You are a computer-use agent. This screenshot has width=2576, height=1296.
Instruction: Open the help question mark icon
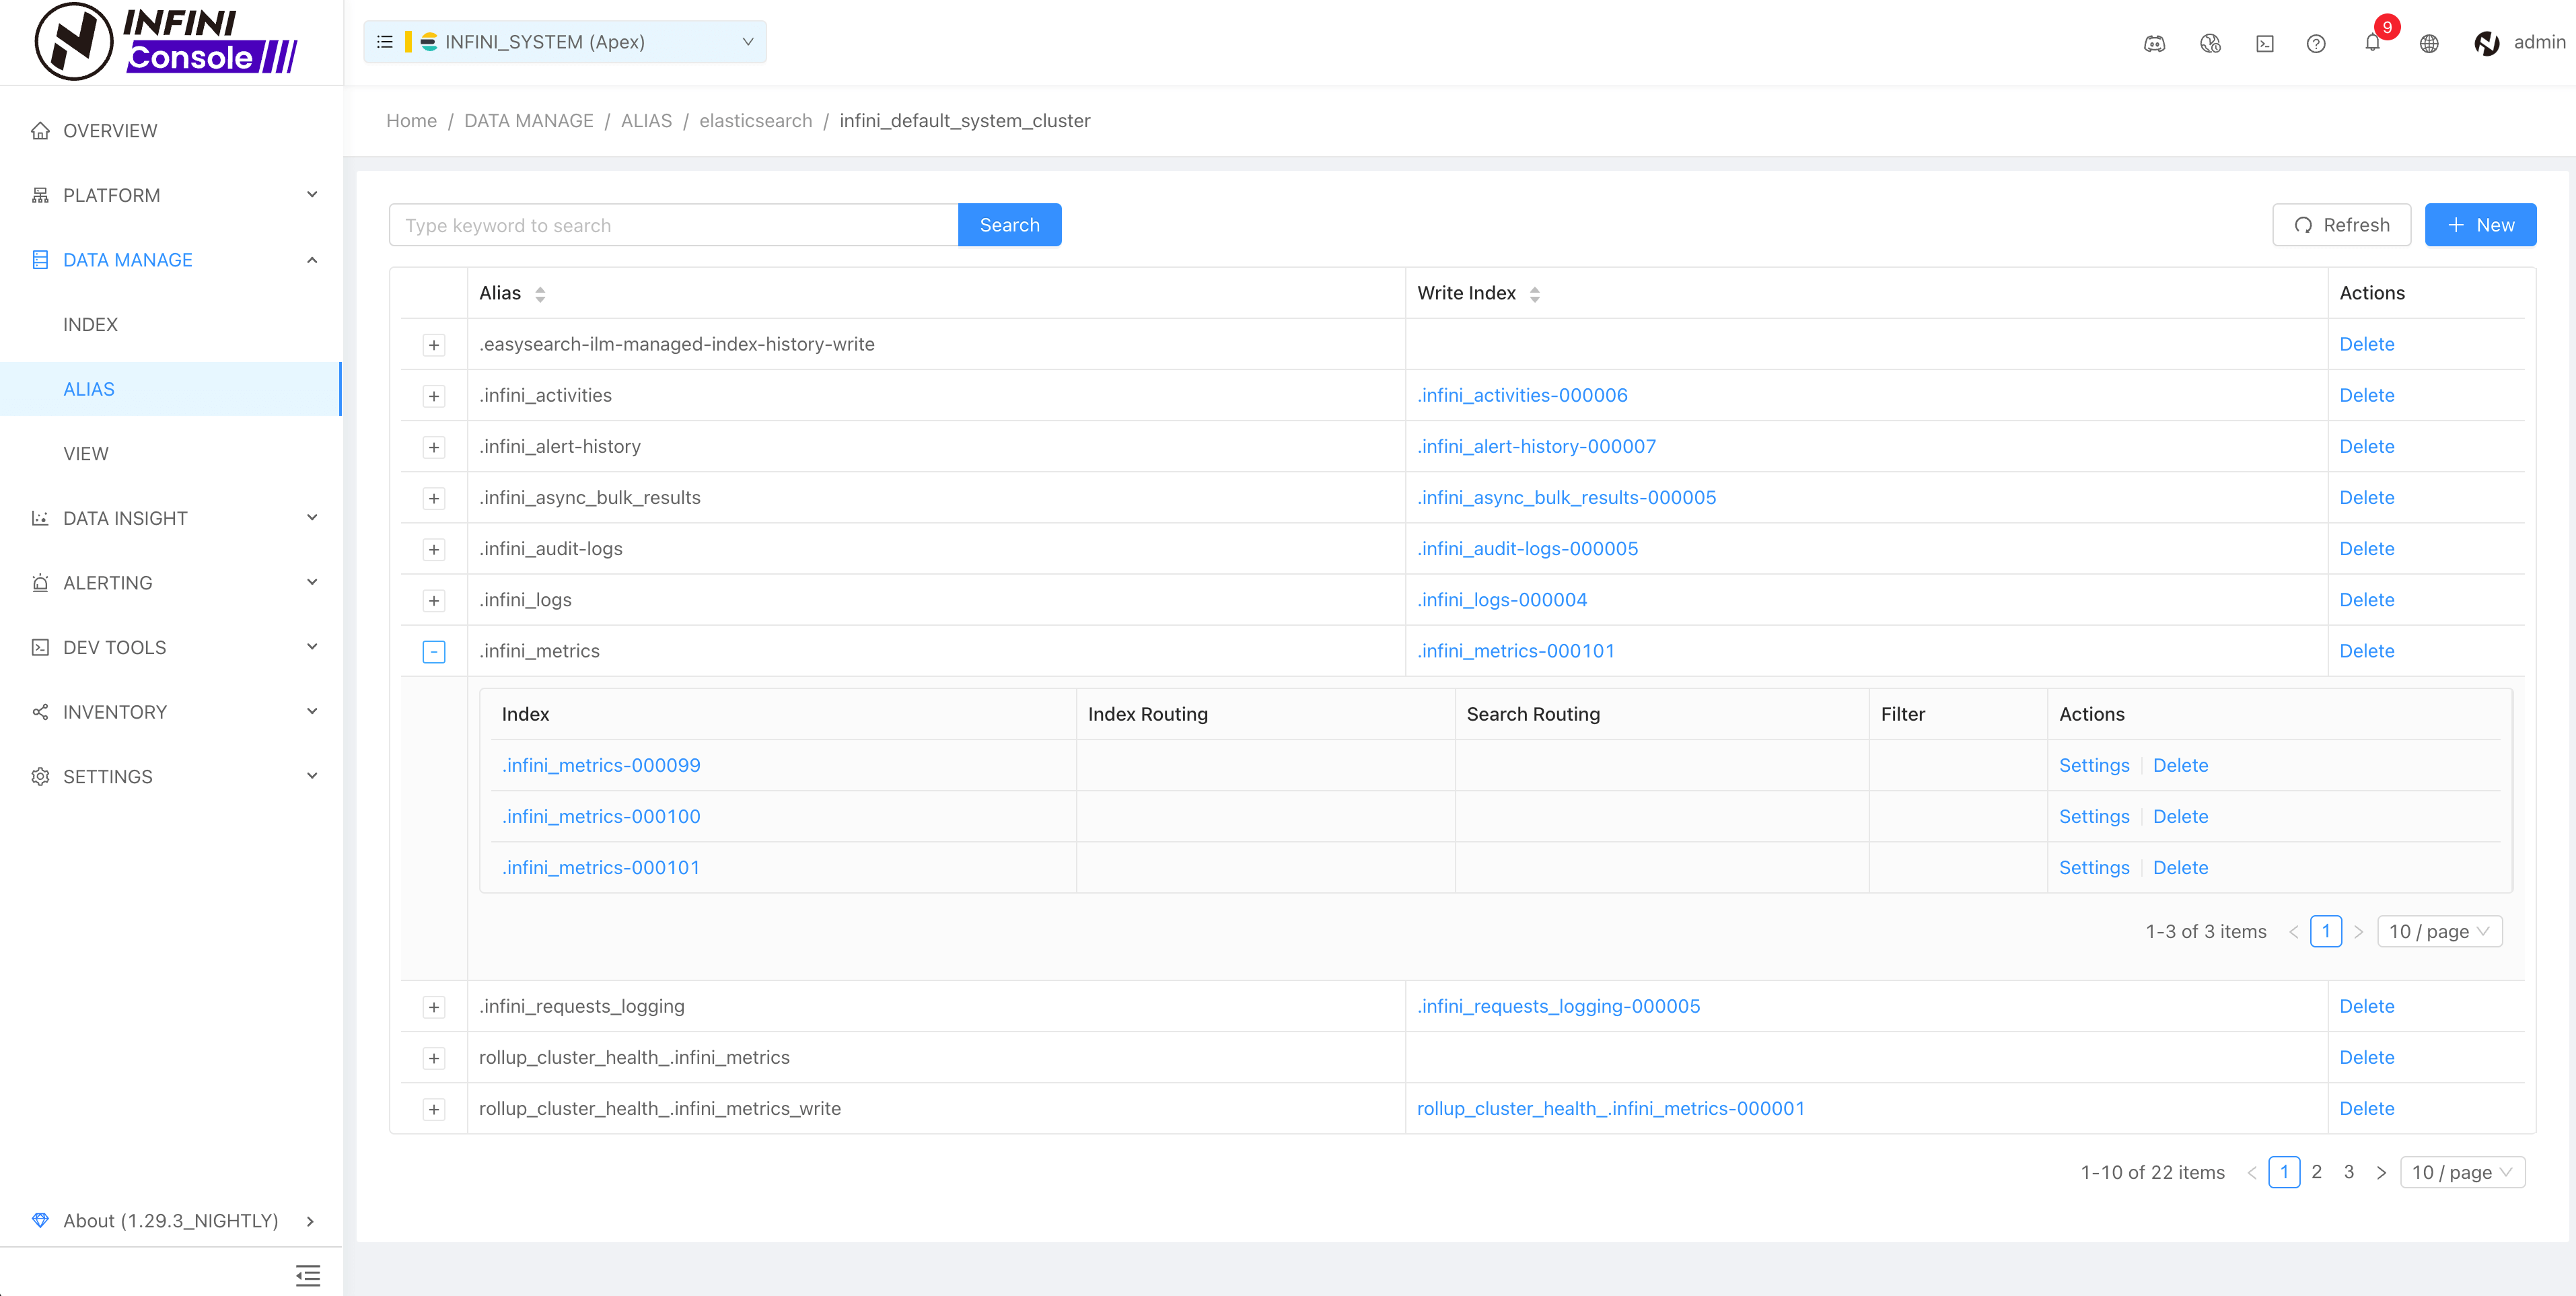pyautogui.click(x=2316, y=43)
